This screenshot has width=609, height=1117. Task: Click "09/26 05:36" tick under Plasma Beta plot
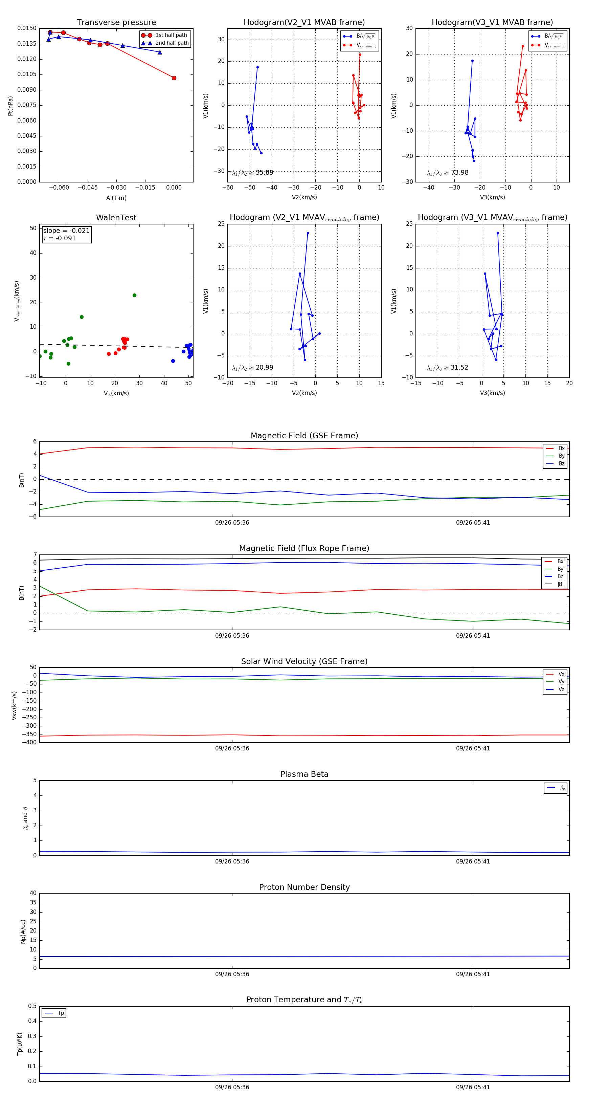point(232,861)
